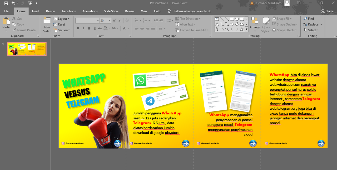Select the straight line shape
Image resolution: width=337 pixels, height=170 pixels.
222,19
